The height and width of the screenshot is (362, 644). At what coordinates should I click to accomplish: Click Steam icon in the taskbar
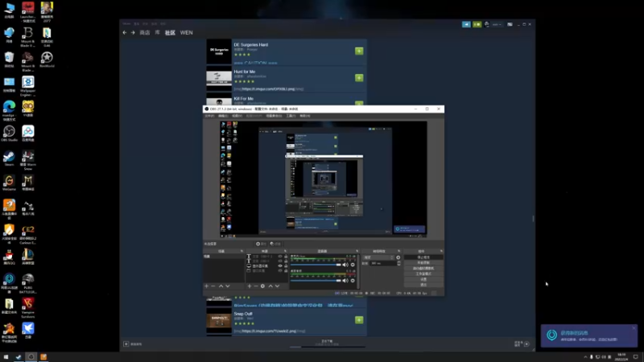coord(19,357)
